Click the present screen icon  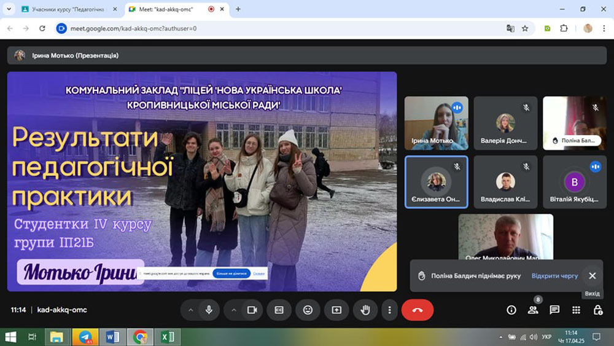tap(336, 310)
